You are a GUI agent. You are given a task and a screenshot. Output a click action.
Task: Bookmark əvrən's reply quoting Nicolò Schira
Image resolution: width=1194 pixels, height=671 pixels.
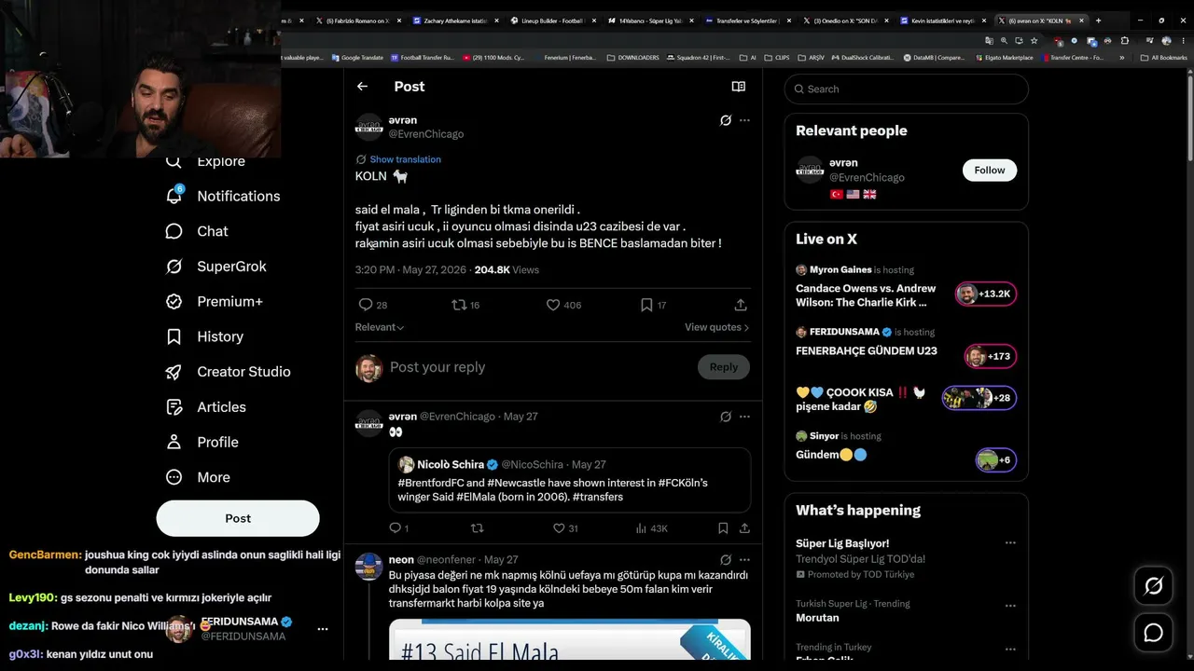pyautogui.click(x=723, y=528)
